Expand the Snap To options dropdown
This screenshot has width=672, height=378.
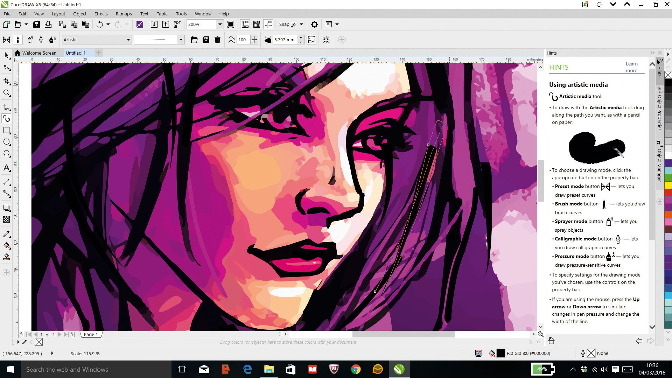point(300,24)
